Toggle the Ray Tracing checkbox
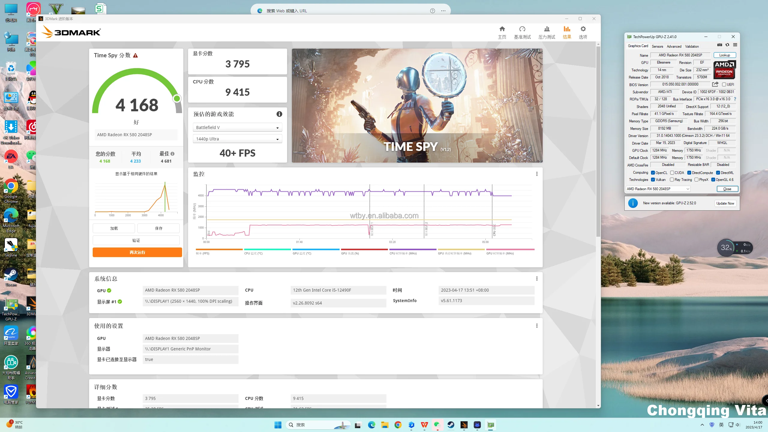 [672, 180]
